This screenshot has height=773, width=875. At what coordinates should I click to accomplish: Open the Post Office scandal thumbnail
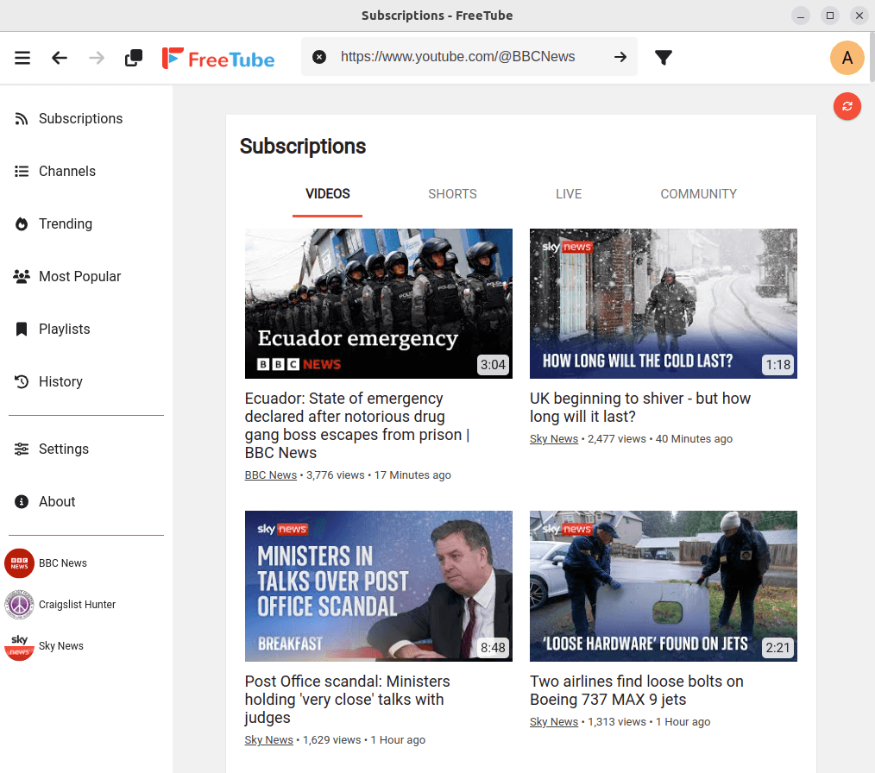pos(378,586)
